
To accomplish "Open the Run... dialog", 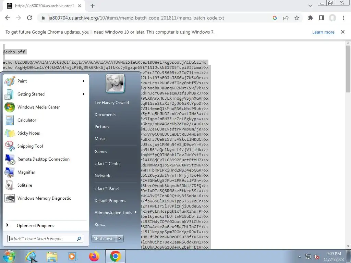I will coord(100,225).
